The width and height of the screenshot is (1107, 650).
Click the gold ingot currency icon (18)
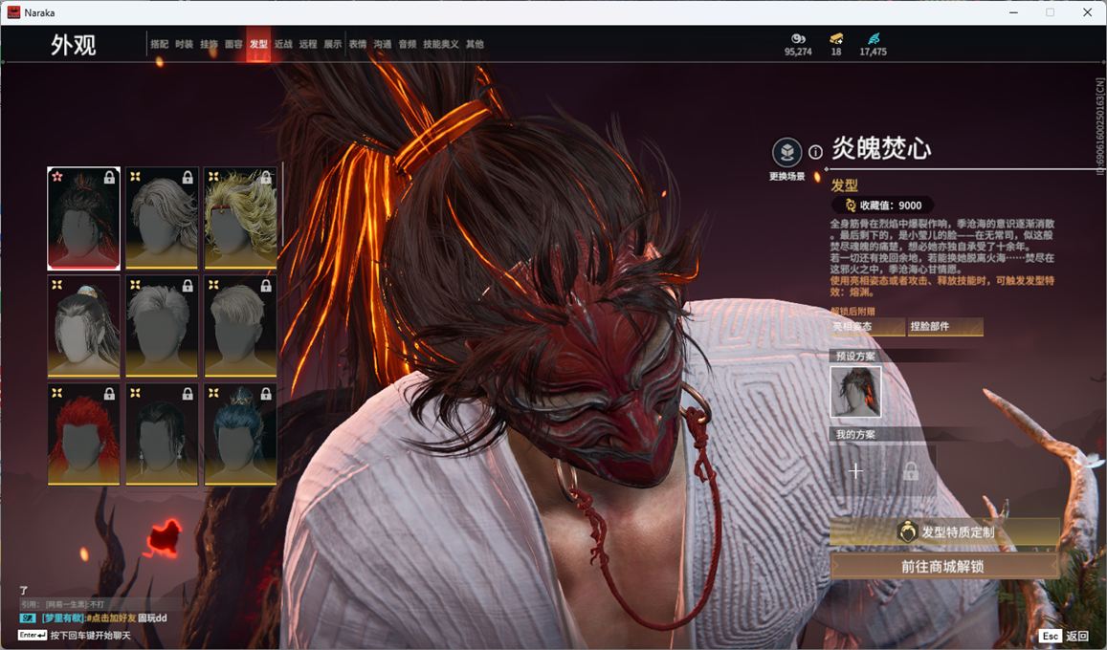836,38
